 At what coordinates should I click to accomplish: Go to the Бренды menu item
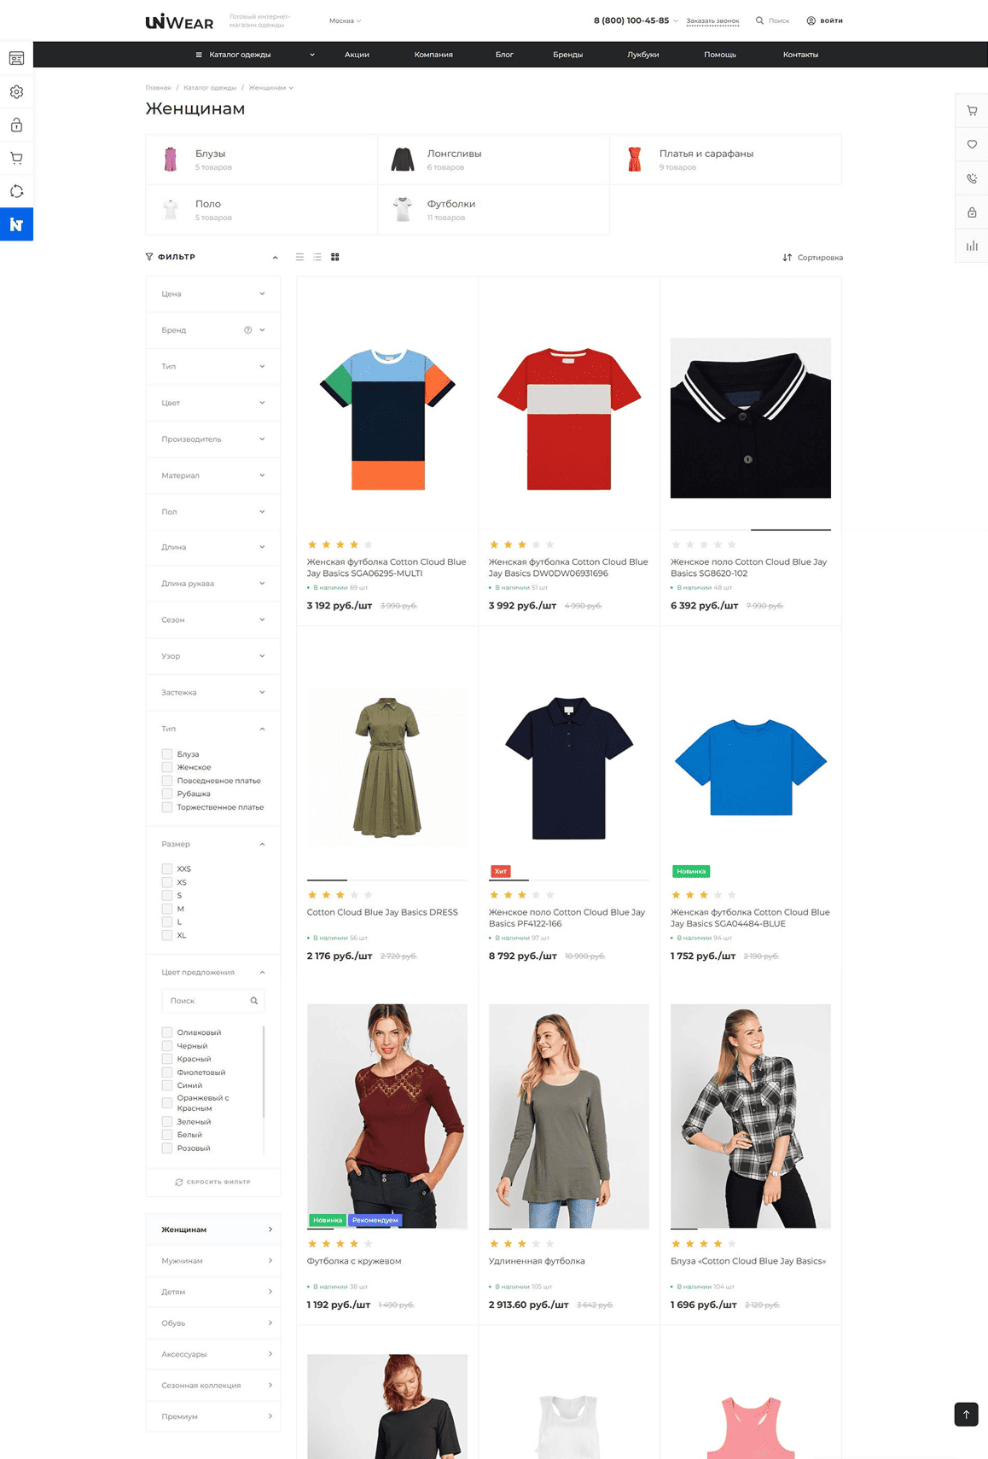click(567, 55)
